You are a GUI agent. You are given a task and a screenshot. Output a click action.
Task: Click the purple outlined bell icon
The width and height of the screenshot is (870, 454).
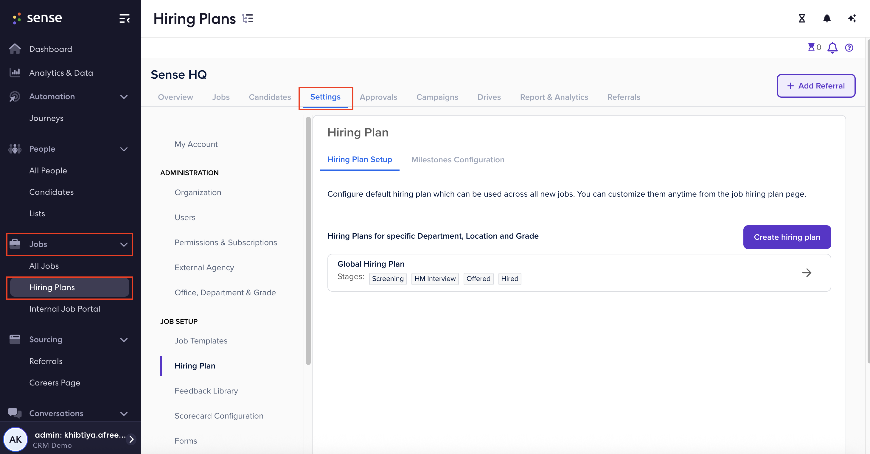832,48
